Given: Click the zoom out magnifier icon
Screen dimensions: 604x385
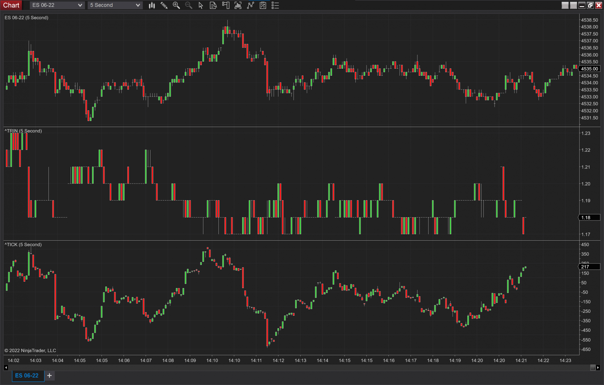Looking at the screenshot, I should 189,5.
